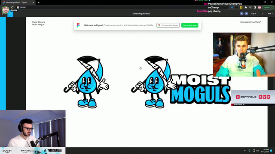
Task: Click the system tray volume icon
Action: (x=257, y=151)
